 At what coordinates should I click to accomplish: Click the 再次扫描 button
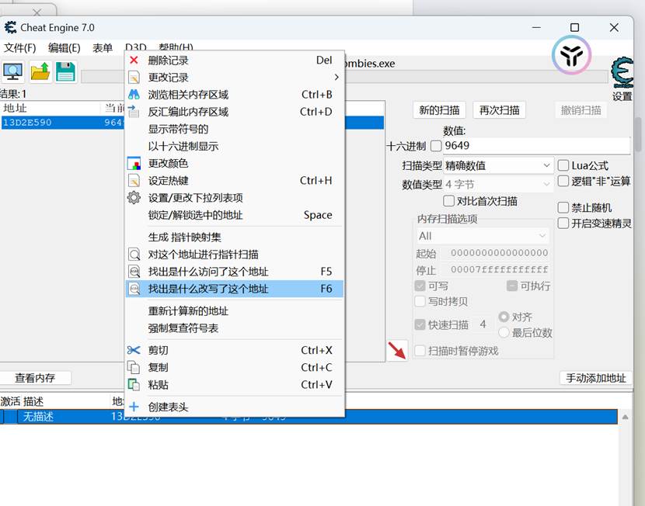(x=500, y=110)
